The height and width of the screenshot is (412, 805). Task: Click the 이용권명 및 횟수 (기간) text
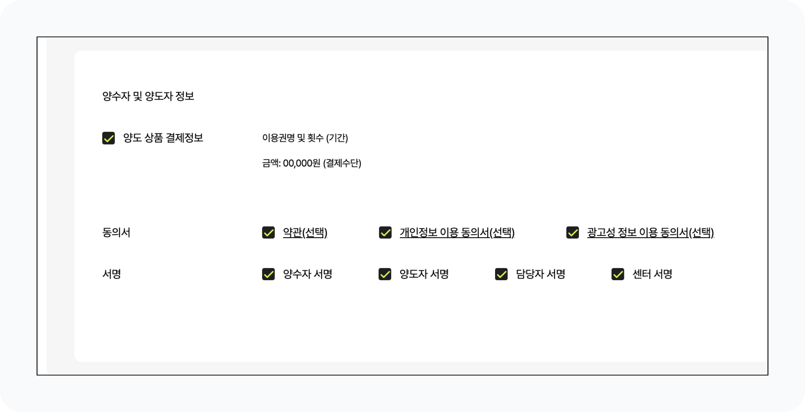pos(305,138)
